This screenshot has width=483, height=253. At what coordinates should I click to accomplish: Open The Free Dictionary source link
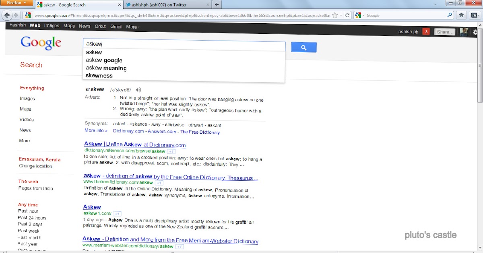tap(200, 132)
